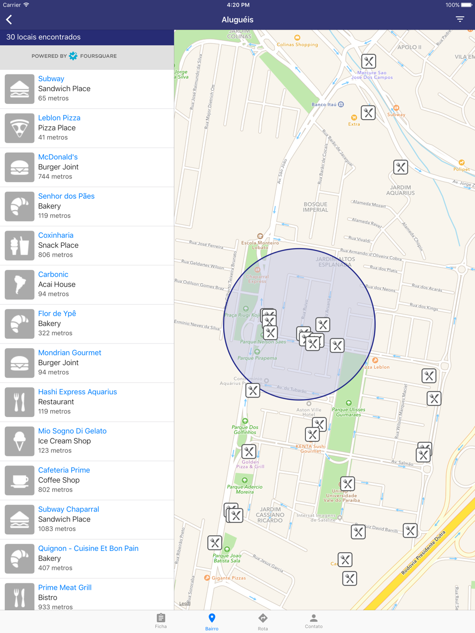Tap the "744 metros" distance under McDonald's
475x633 pixels.
click(55, 177)
